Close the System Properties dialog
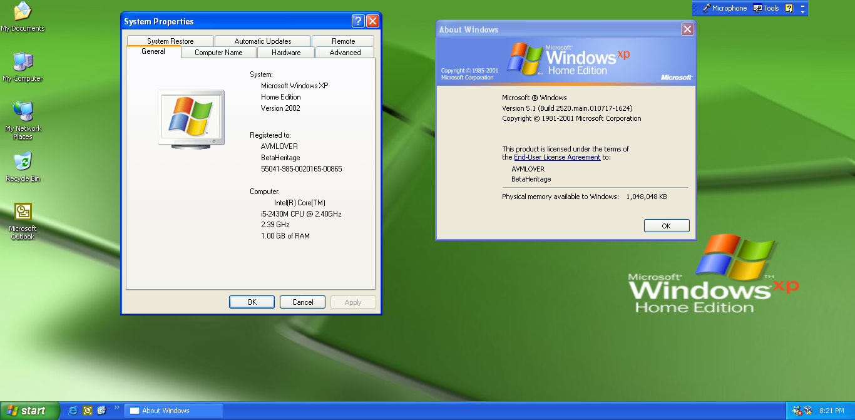 [372, 21]
